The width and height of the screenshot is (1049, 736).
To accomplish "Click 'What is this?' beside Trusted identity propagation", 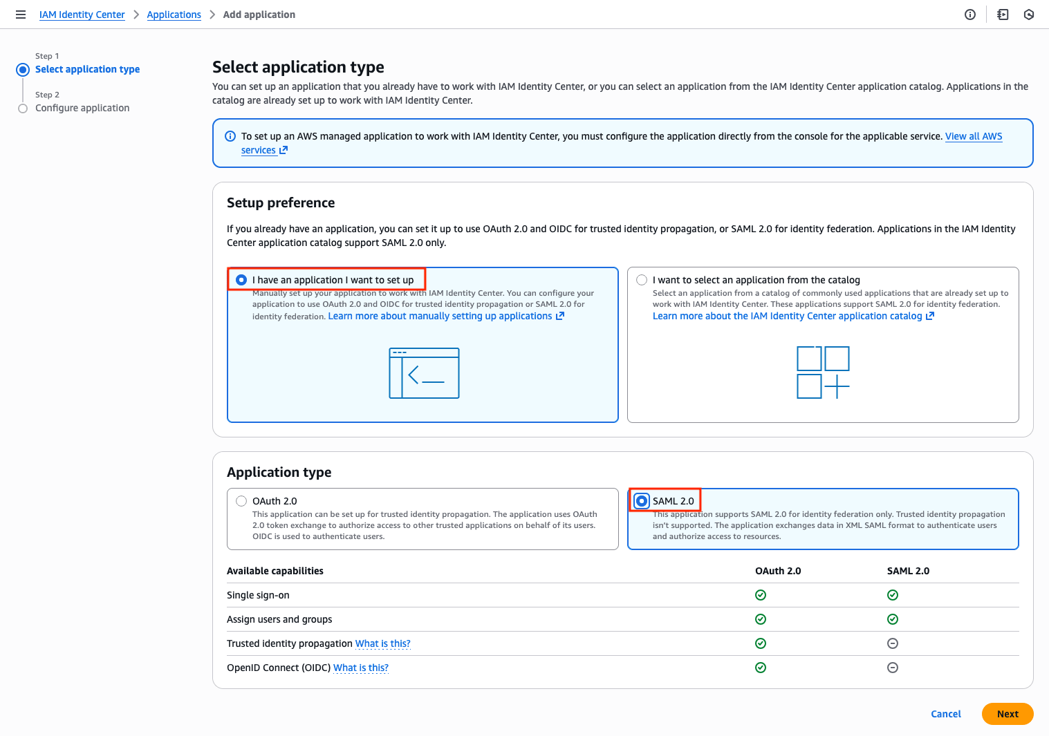I will (x=383, y=643).
